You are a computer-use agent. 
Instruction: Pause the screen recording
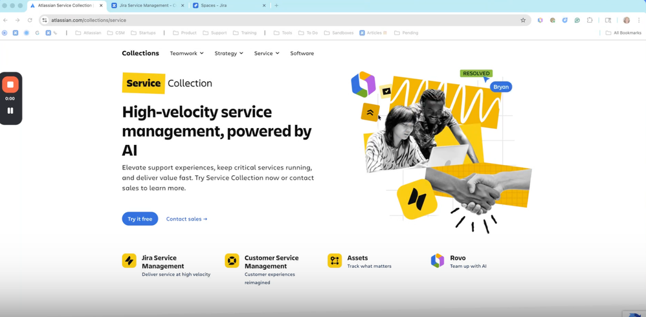point(10,111)
